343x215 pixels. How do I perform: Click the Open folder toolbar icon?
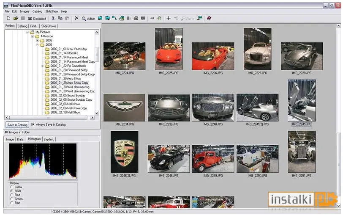[x=16, y=18]
